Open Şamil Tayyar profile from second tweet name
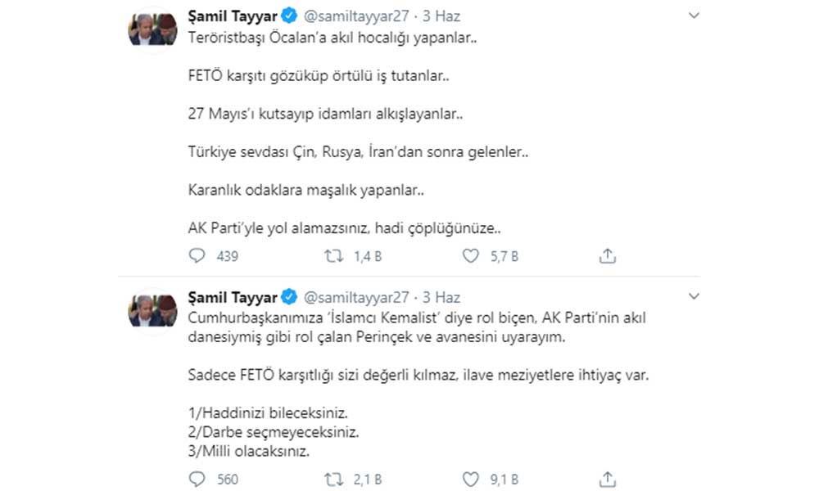The width and height of the screenshot is (819, 491). pos(233,296)
